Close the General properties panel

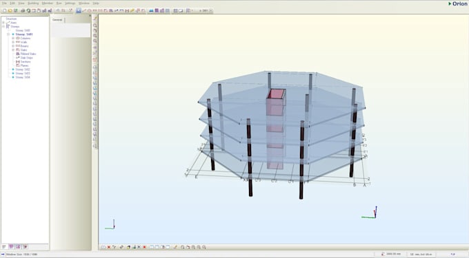tap(90, 16)
